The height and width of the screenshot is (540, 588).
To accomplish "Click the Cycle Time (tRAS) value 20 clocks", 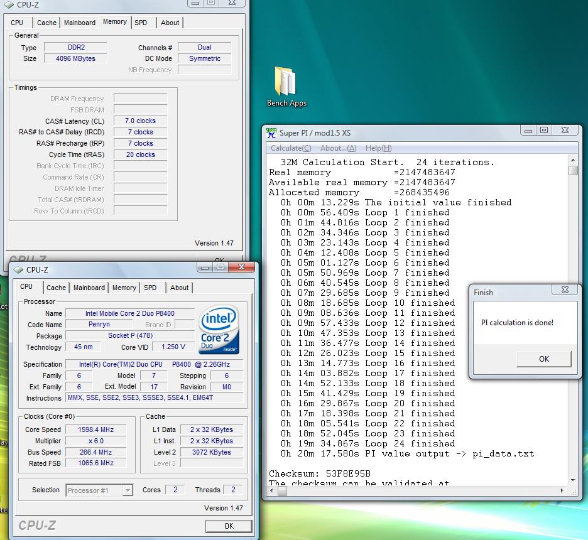I will coord(140,154).
